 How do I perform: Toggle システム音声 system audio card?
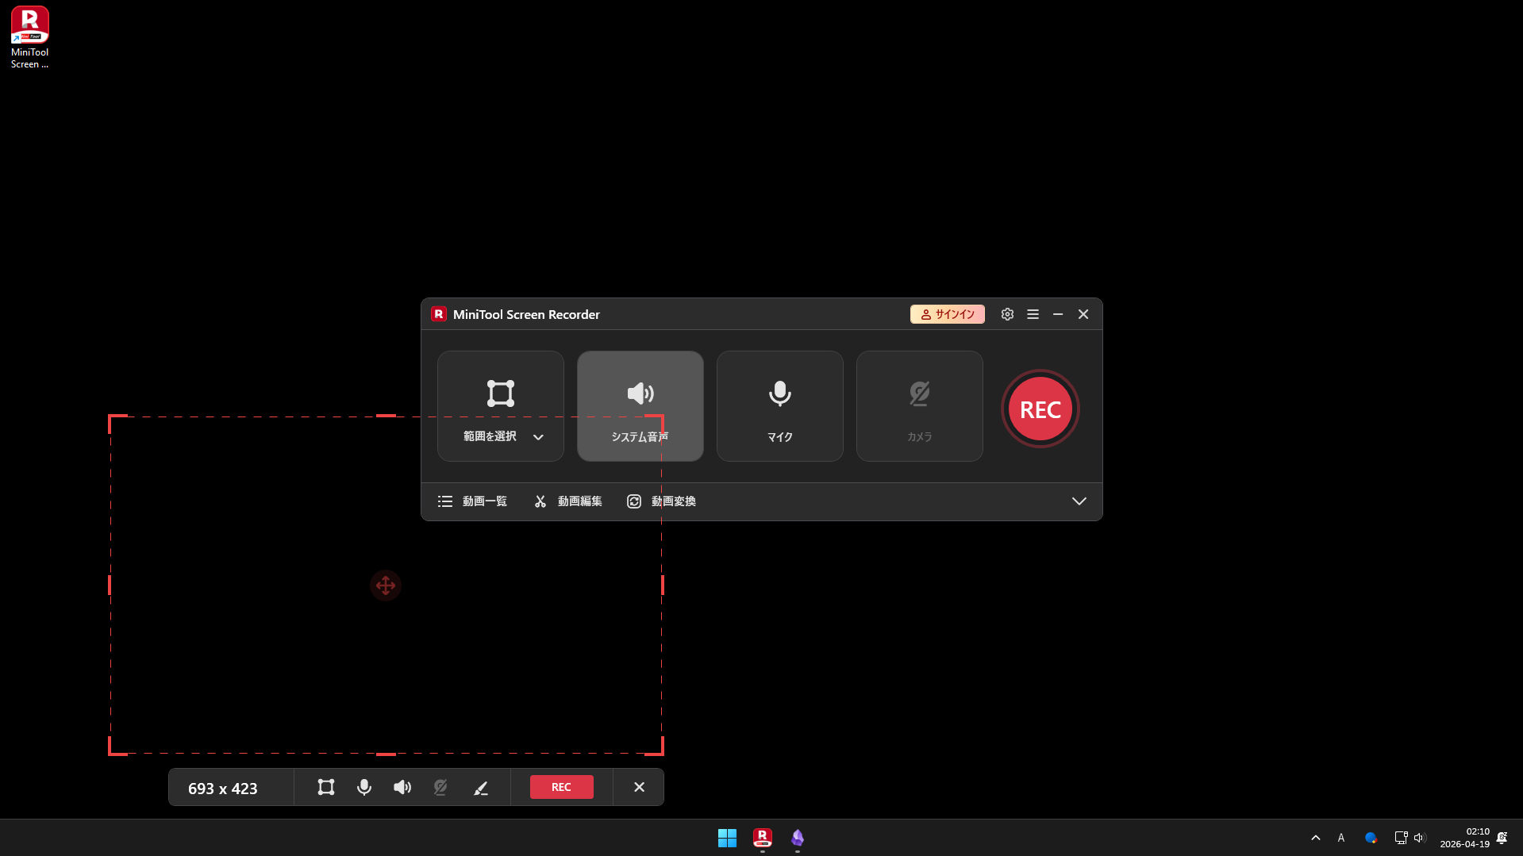pyautogui.click(x=640, y=405)
